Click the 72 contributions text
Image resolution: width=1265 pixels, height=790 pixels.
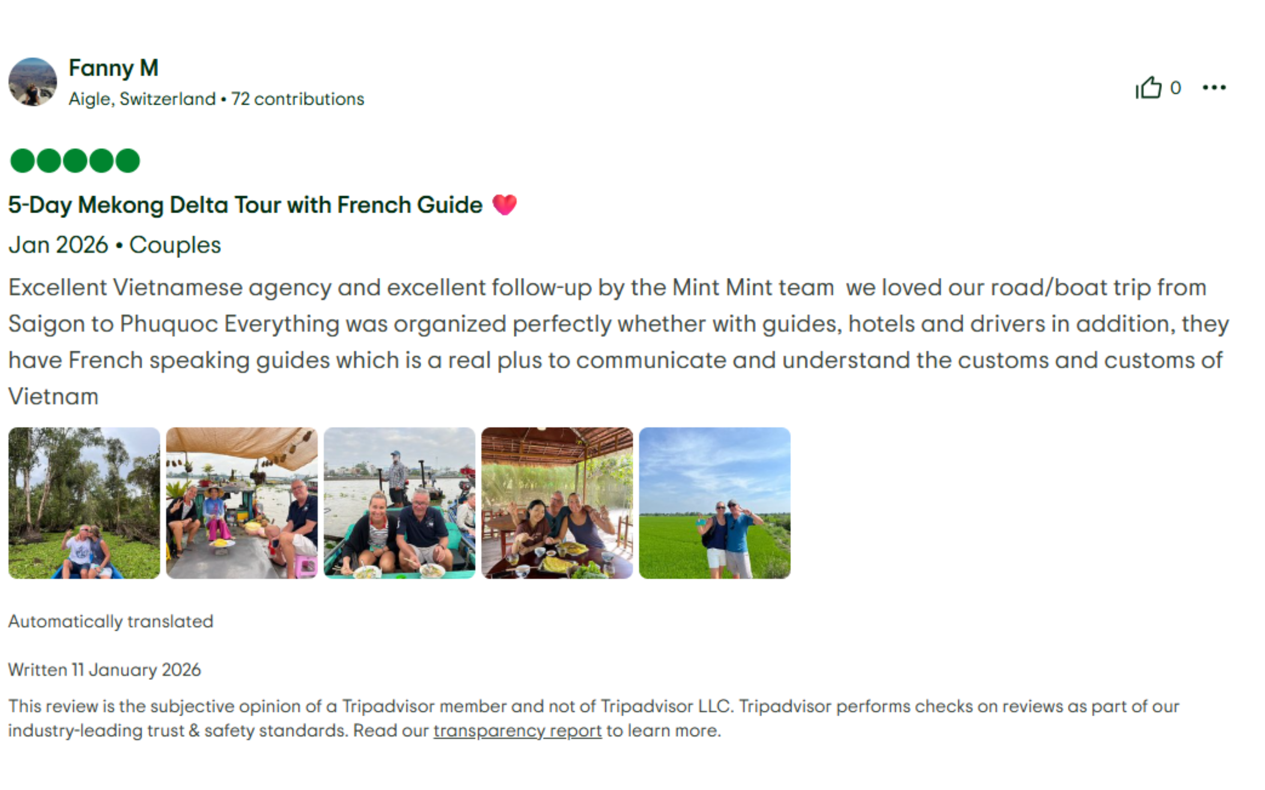(x=297, y=99)
